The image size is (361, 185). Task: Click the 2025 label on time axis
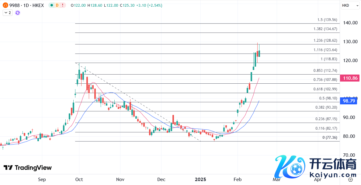200,180
